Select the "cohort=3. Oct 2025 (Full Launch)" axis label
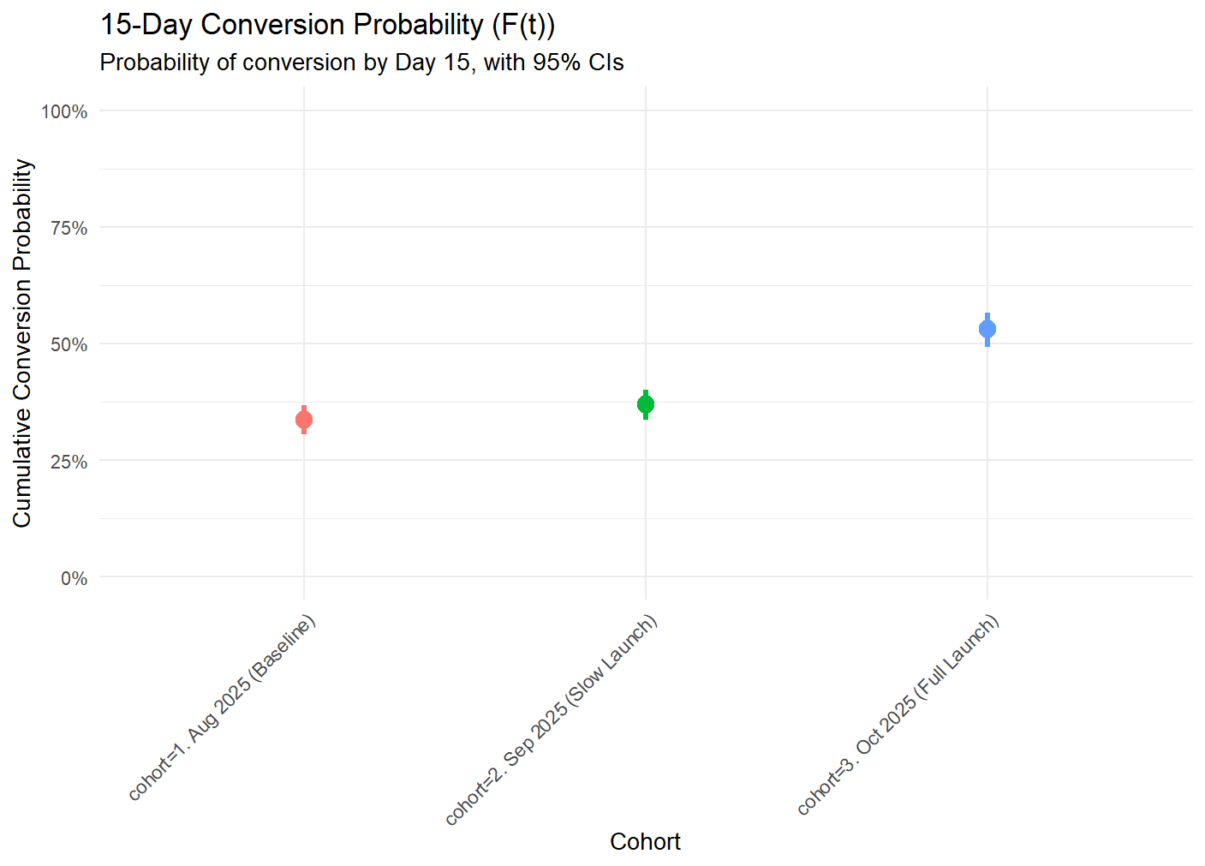This screenshot has height=866, width=1205. (x=898, y=714)
